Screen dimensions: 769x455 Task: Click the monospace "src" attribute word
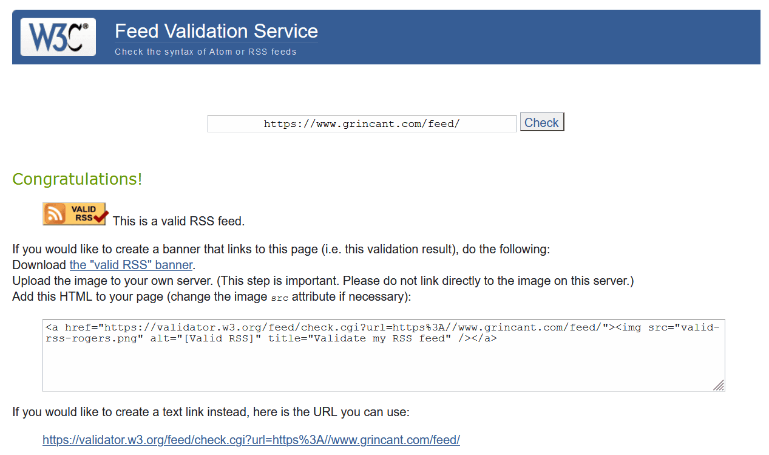tap(279, 298)
